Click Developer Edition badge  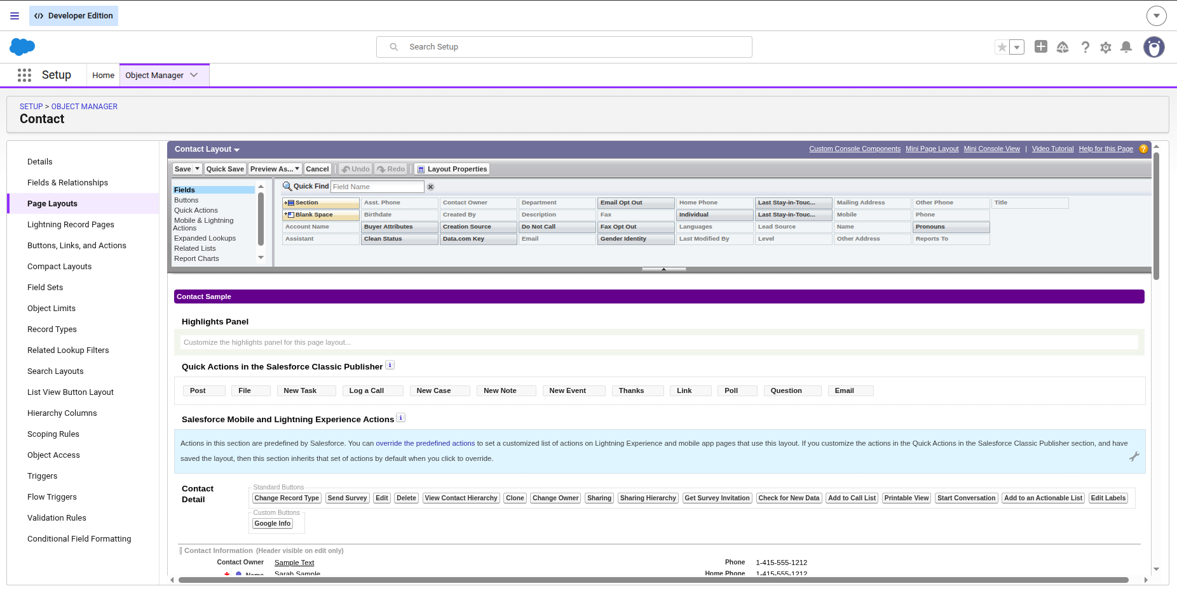click(x=74, y=16)
